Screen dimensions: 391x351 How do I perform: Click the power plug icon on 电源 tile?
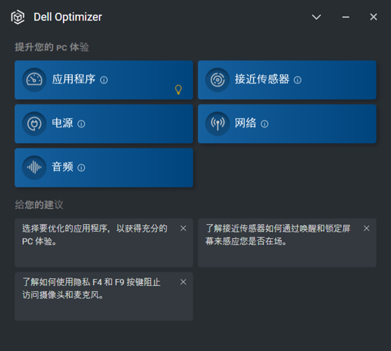coord(34,124)
